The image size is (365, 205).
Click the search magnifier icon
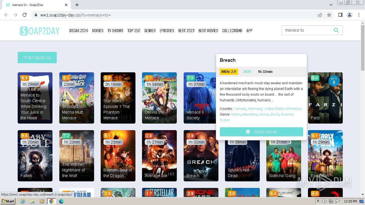coord(336,30)
